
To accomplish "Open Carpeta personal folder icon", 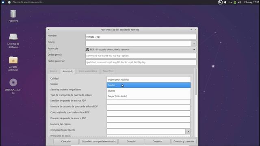I will pyautogui.click(x=13, y=60).
